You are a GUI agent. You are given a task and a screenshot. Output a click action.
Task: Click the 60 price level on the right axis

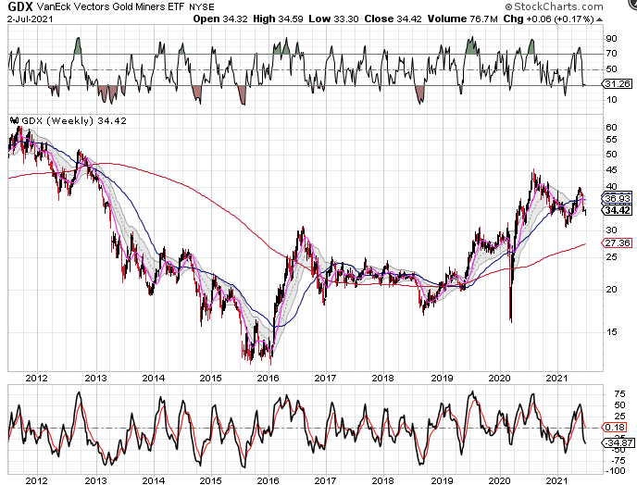[x=609, y=127]
